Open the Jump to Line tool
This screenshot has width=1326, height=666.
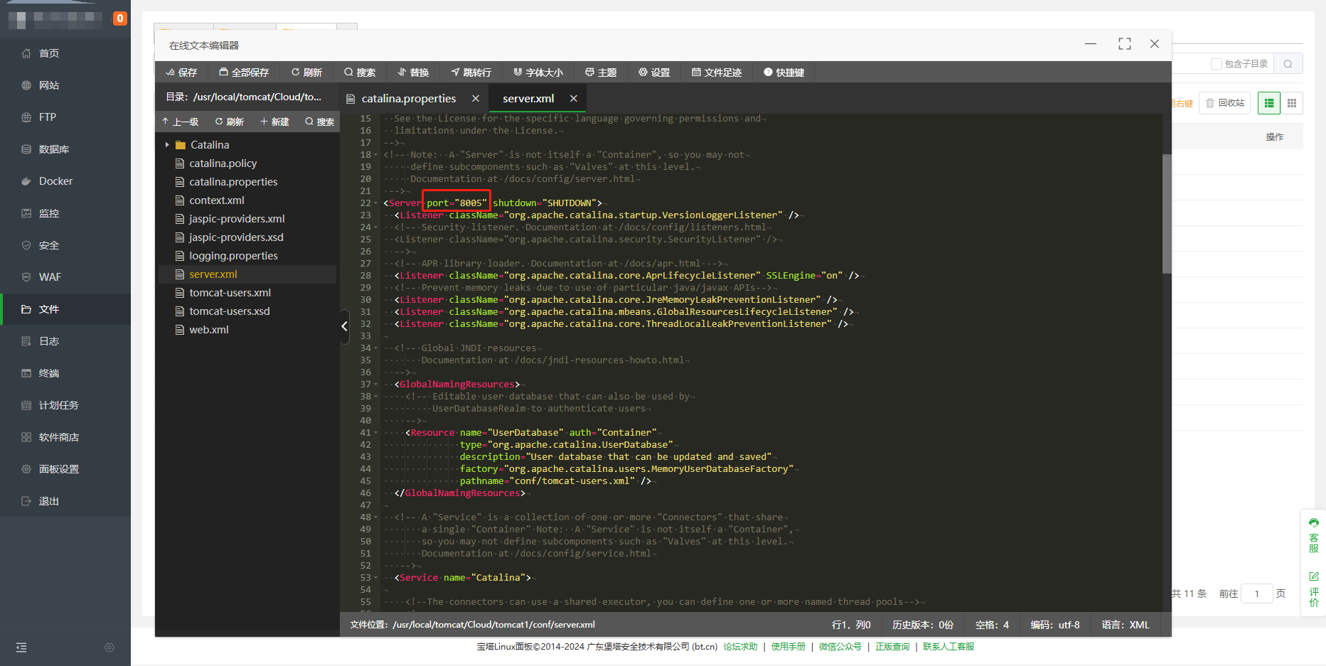[x=470, y=72]
